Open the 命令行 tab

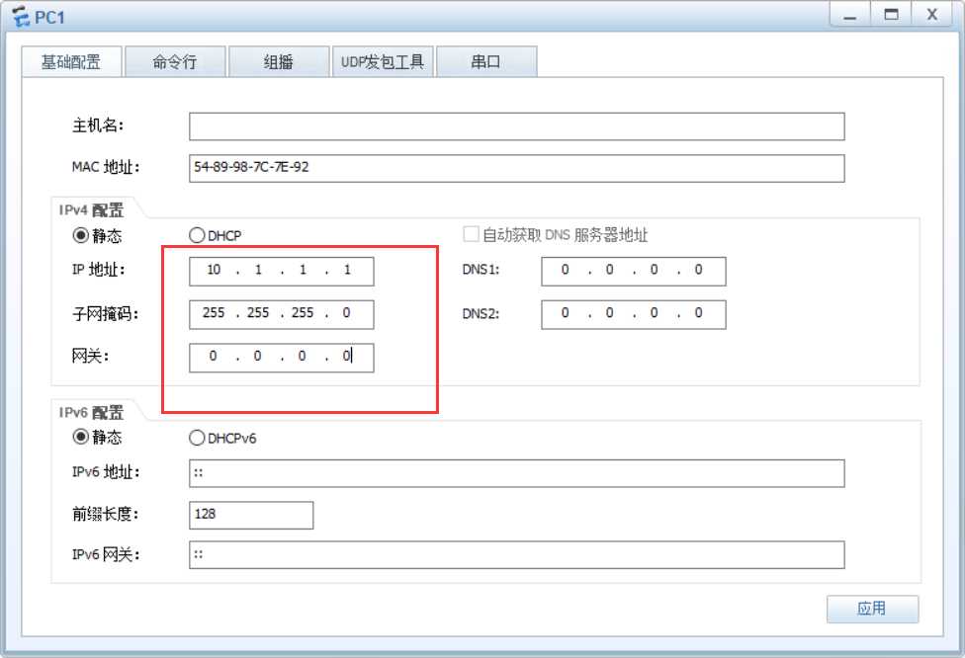175,62
